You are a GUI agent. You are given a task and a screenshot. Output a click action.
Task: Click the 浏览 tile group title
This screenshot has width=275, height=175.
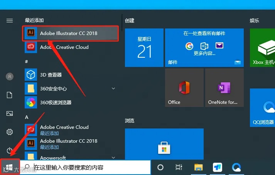(130, 121)
